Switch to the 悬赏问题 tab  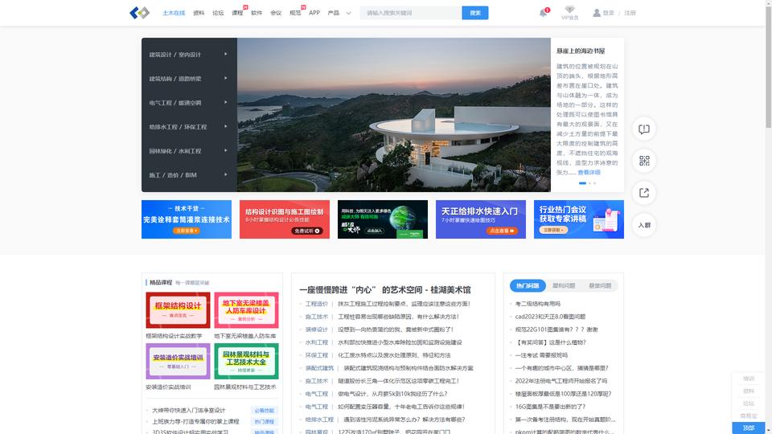[x=600, y=286]
